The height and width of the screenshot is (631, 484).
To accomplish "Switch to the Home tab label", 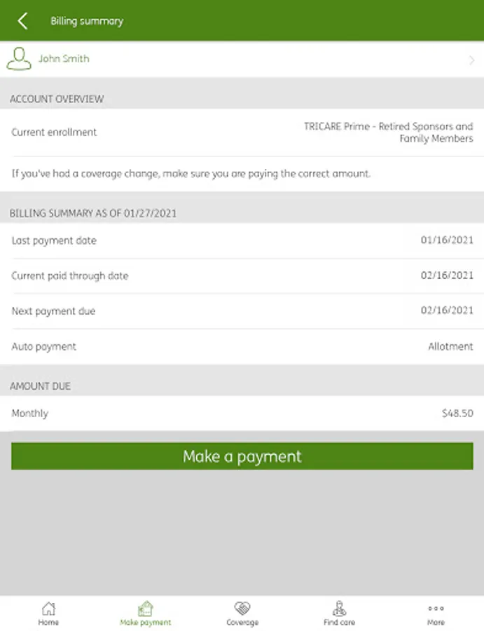I will point(48,623).
